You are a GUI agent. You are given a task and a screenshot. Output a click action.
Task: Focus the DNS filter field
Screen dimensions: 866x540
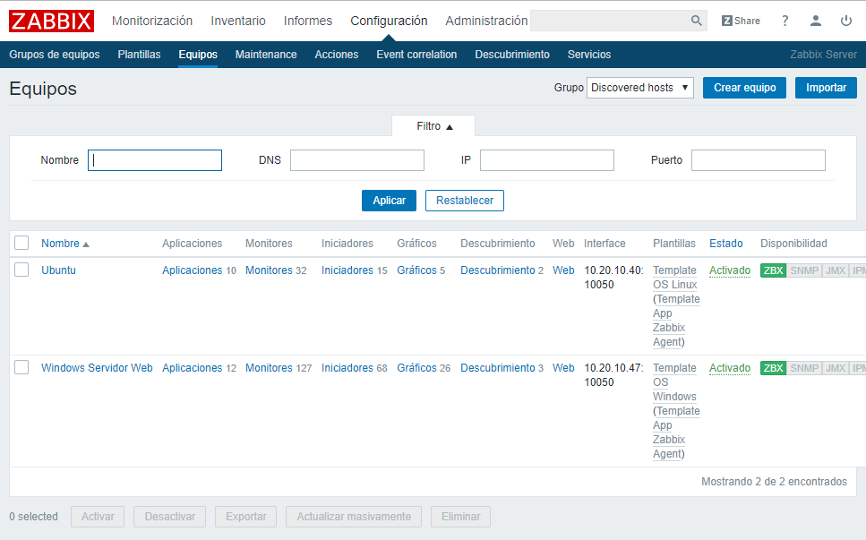(356, 160)
